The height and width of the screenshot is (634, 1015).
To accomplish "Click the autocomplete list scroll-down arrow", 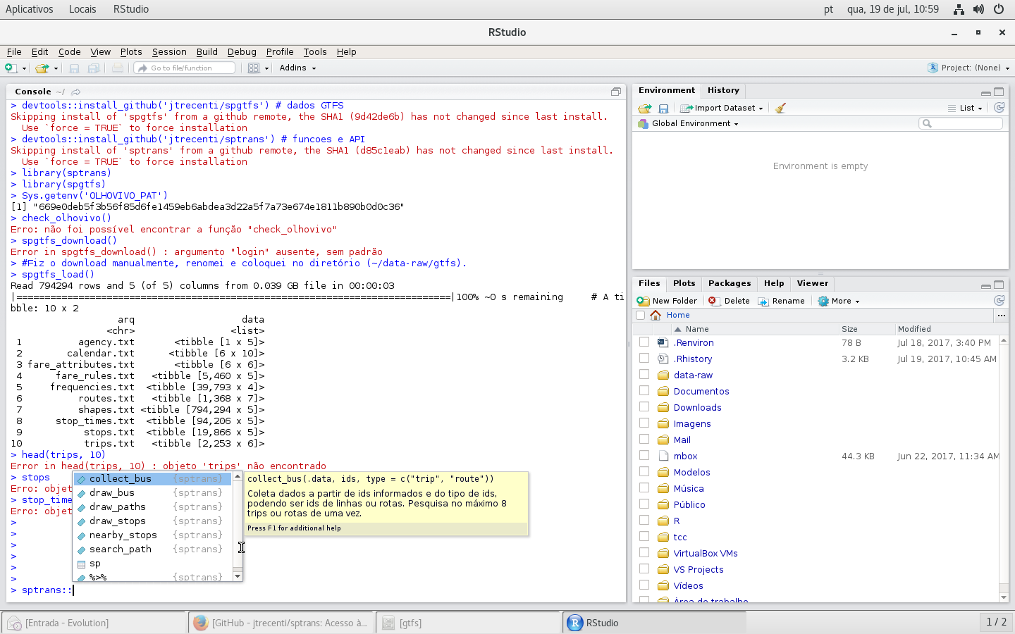I will point(238,576).
